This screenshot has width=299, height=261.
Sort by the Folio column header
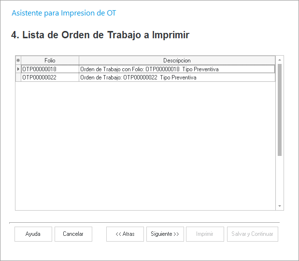(x=50, y=61)
